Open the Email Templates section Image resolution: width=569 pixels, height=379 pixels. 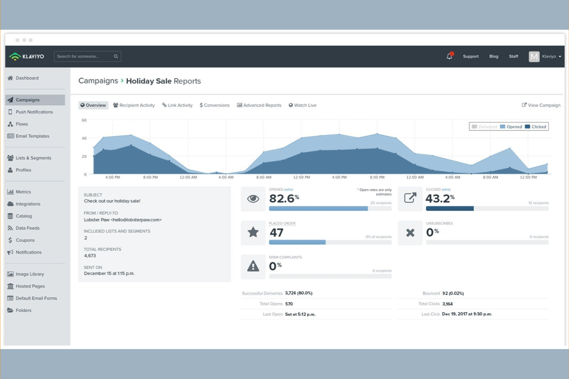[x=33, y=136]
